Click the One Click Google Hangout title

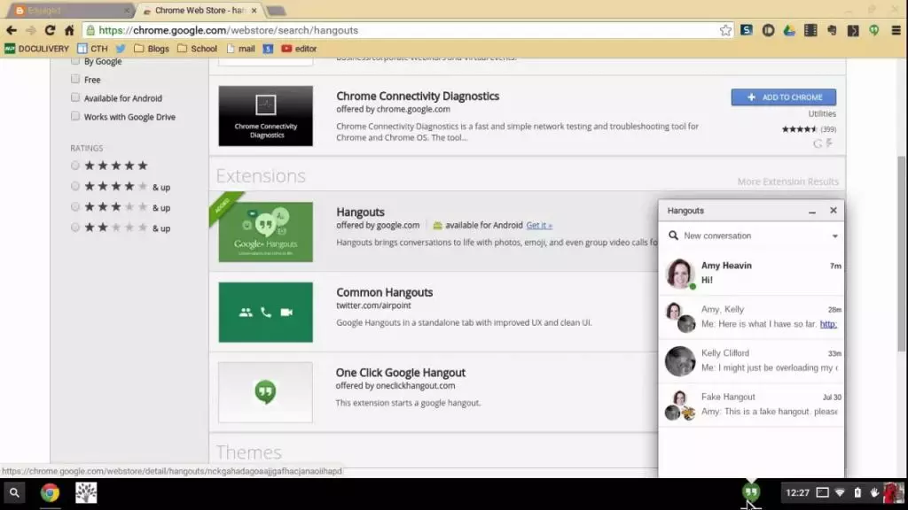pos(401,373)
